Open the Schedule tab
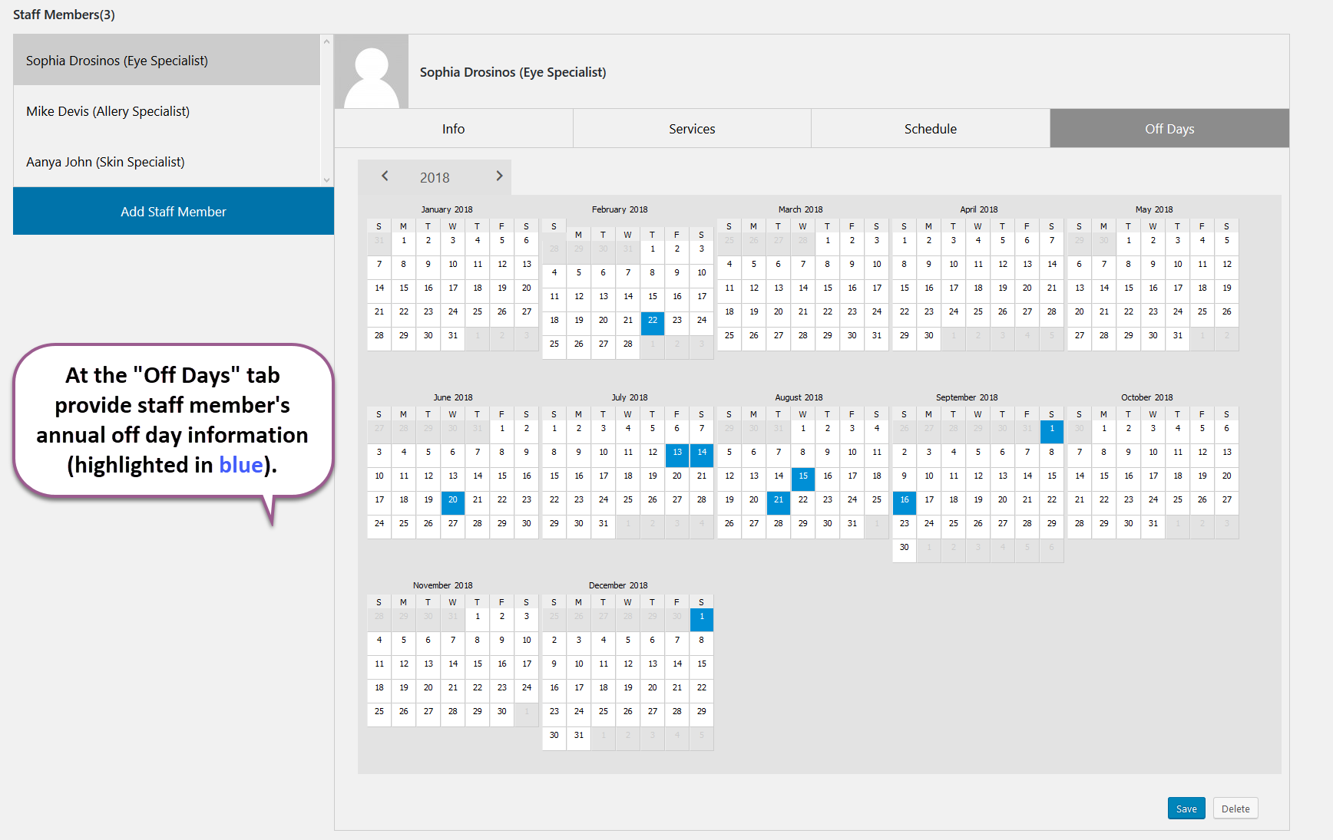The image size is (1333, 840). 929,128
